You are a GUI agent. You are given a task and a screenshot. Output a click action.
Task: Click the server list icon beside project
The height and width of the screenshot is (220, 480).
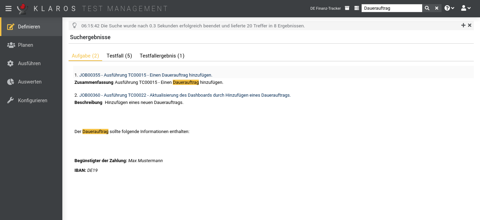(357, 8)
